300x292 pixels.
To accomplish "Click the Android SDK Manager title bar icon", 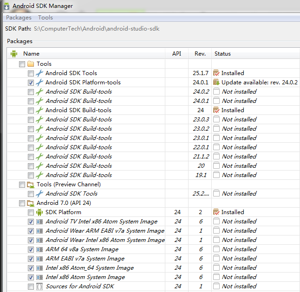I will coord(7,6).
